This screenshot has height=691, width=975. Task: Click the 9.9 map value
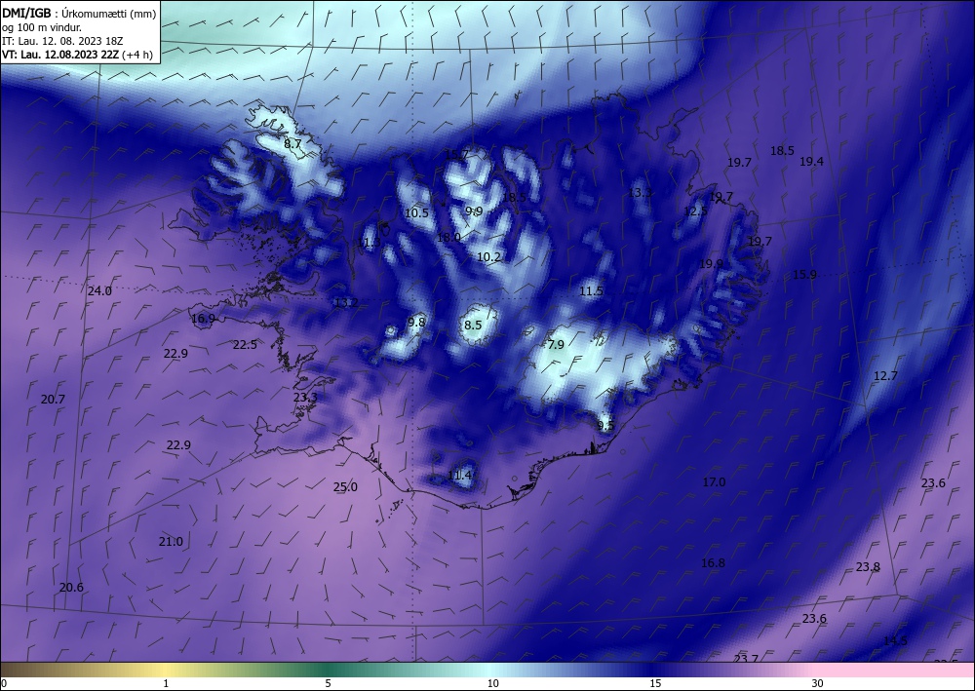click(x=474, y=211)
